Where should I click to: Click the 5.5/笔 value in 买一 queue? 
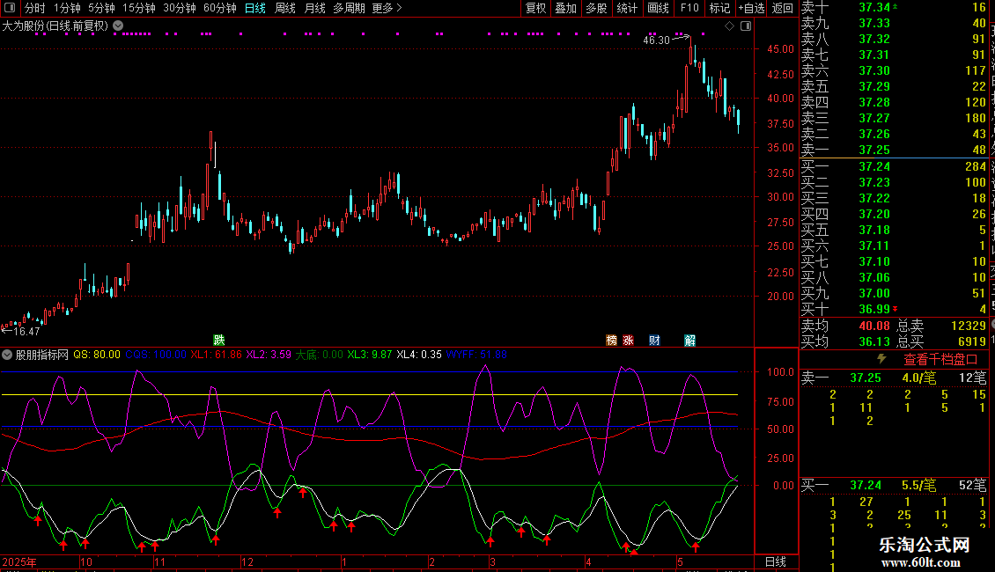pos(919,486)
